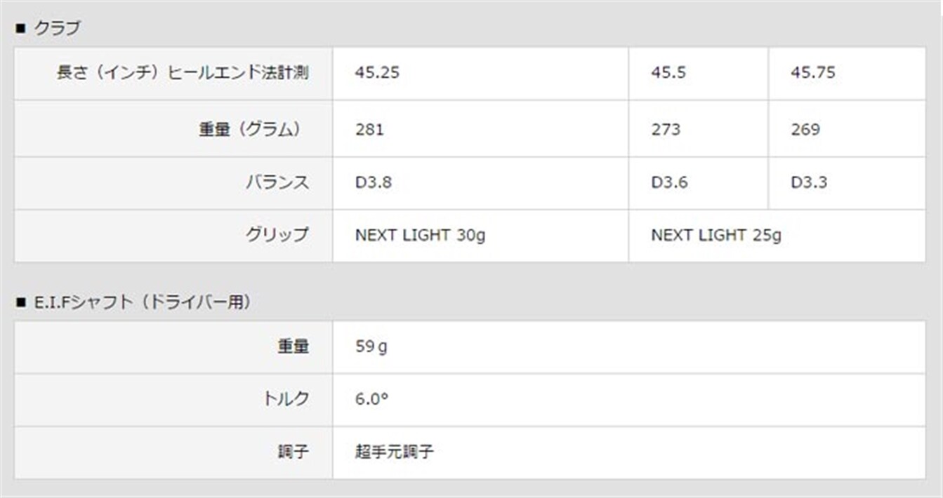This screenshot has width=943, height=498.
Task: Click the 45.25 length value
Action: pyautogui.click(x=377, y=73)
